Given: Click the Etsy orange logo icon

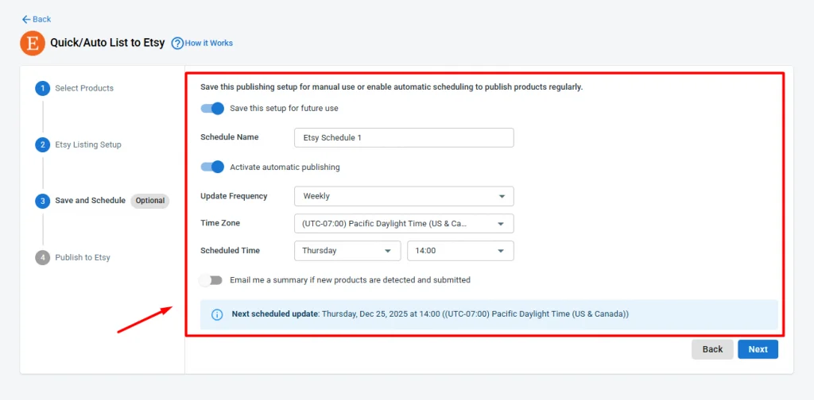Looking at the screenshot, I should (33, 43).
